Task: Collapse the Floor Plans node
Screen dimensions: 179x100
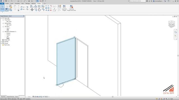Action: pyautogui.click(x=3, y=20)
